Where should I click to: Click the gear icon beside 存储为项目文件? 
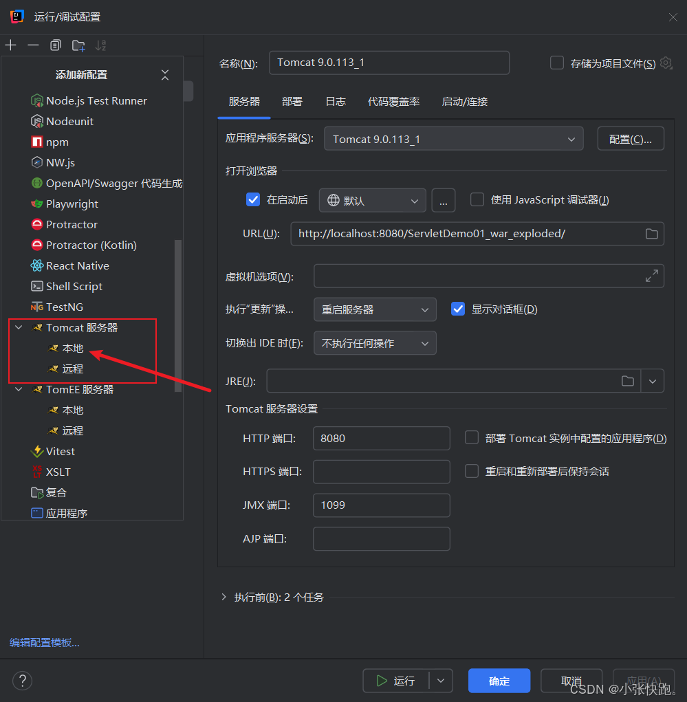tap(666, 63)
